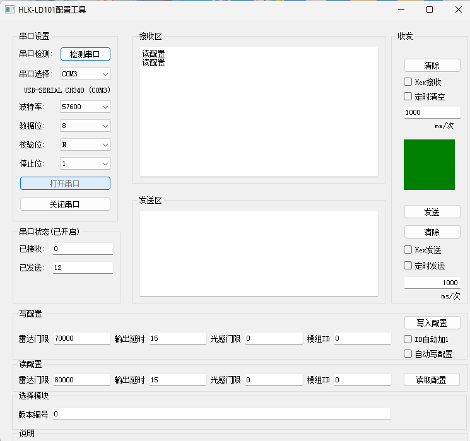Image resolution: width=470 pixels, height=441 pixels.
Task: Click the 发送 button
Action: point(432,212)
